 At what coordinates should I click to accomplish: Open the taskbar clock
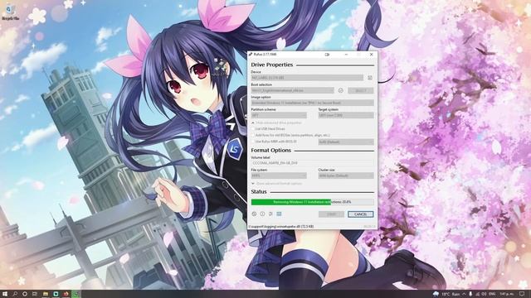[x=507, y=295]
